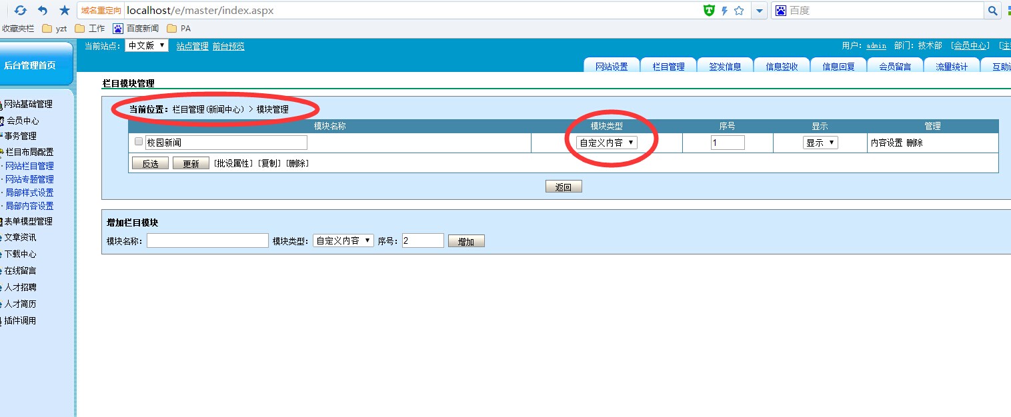Open the 工作 bookmark folder
Image resolution: width=1011 pixels, height=417 pixels.
[x=90, y=29]
